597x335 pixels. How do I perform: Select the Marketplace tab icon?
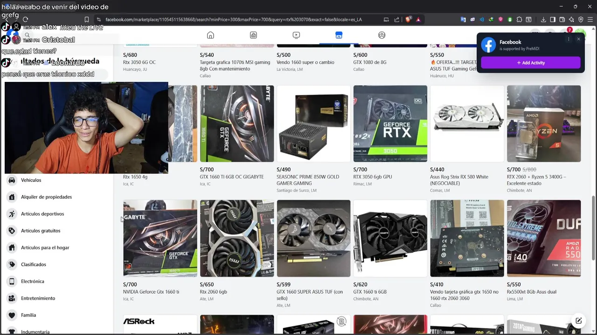[x=339, y=35]
